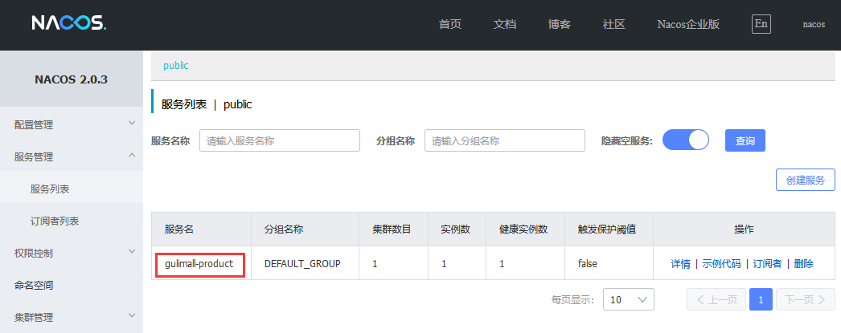The width and height of the screenshot is (841, 333).
Task: Open 订阅者列表 in the sidebar
Action: click(72, 221)
